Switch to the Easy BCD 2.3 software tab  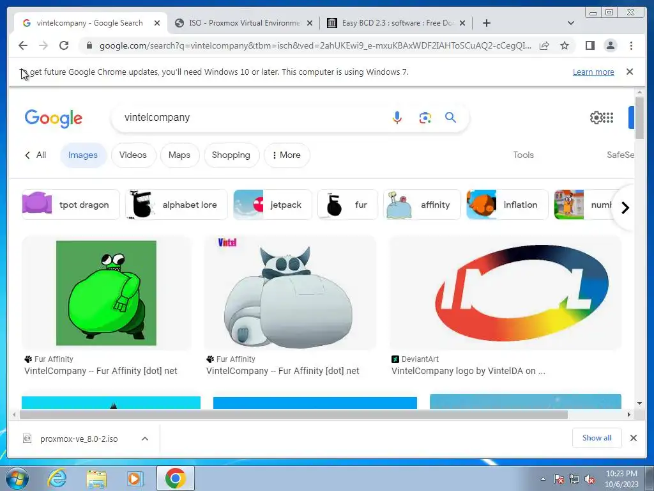point(397,23)
